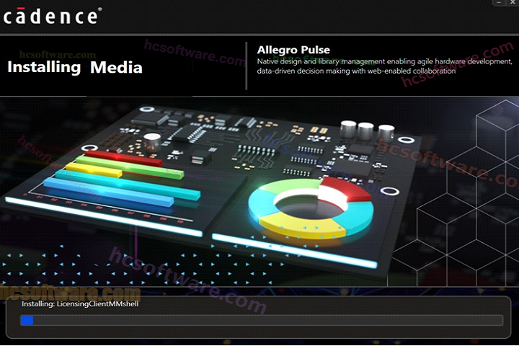Click the 'Allegro Pulse' title
The image size is (519, 346).
(293, 50)
